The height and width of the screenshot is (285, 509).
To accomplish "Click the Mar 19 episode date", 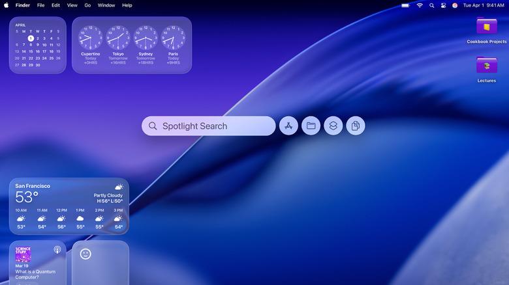I will (22, 265).
